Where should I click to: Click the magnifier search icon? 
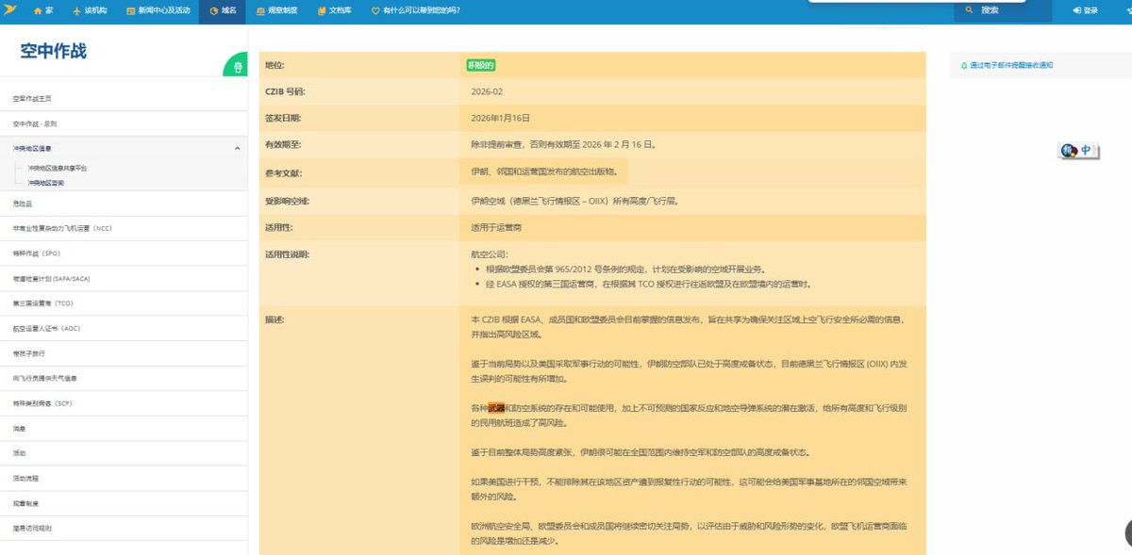[x=968, y=10]
